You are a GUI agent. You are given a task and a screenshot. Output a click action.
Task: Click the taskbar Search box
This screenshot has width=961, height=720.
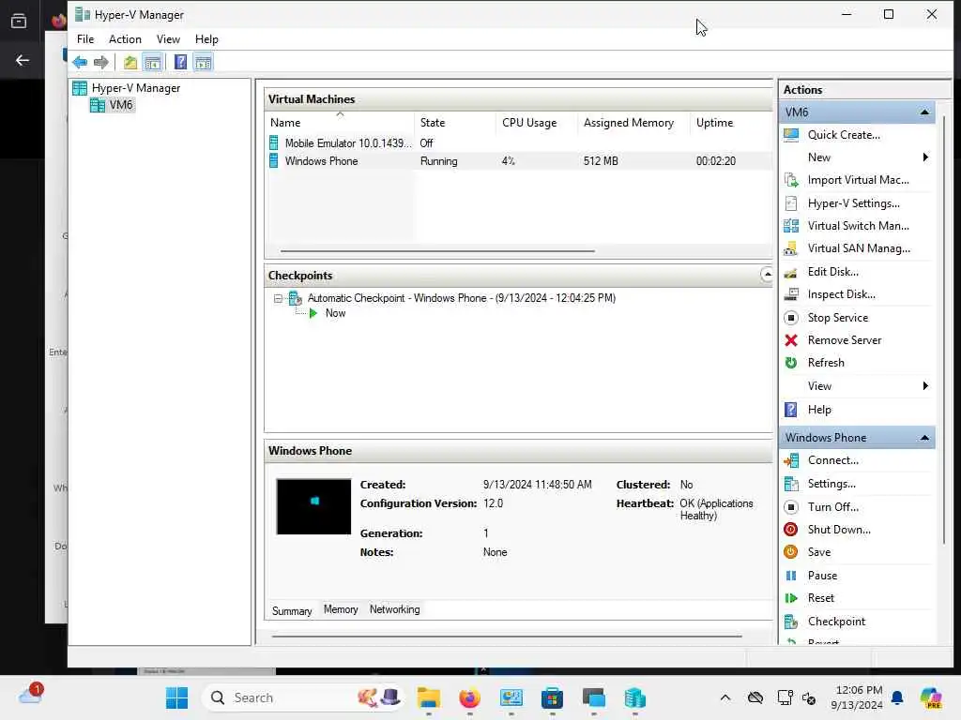click(x=302, y=697)
